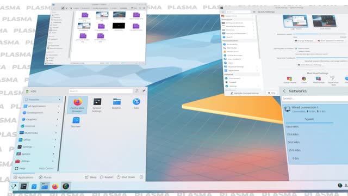Click the application launcher icon on taskbar
The height and width of the screenshot is (196, 348).
14,186
